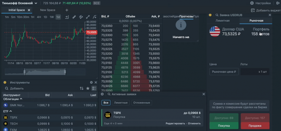Switch to the Лимитная order tab

pos(223,21)
